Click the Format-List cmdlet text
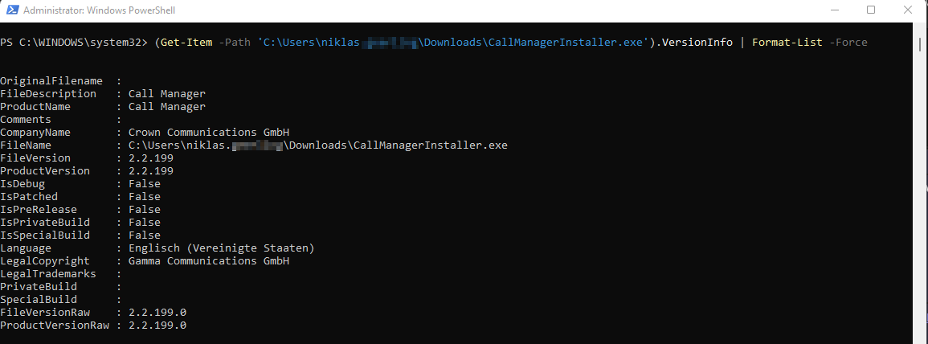 click(x=787, y=42)
